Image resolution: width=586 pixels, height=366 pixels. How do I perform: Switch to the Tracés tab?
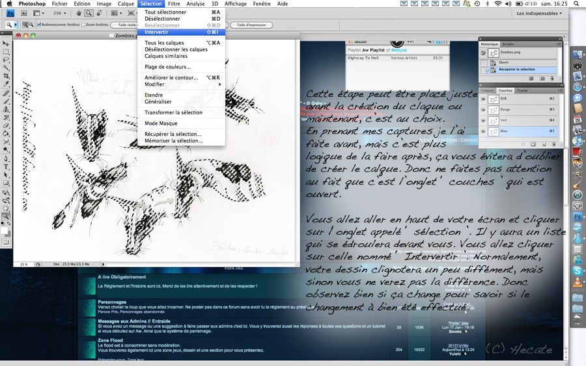coord(522,90)
